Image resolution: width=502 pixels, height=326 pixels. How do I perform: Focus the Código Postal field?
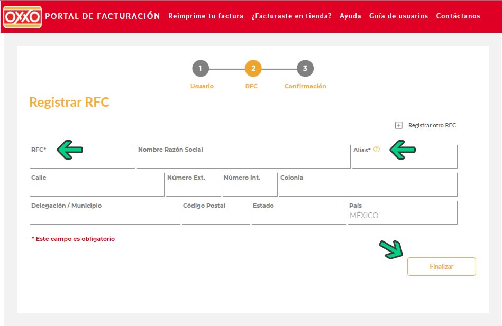[x=216, y=212]
